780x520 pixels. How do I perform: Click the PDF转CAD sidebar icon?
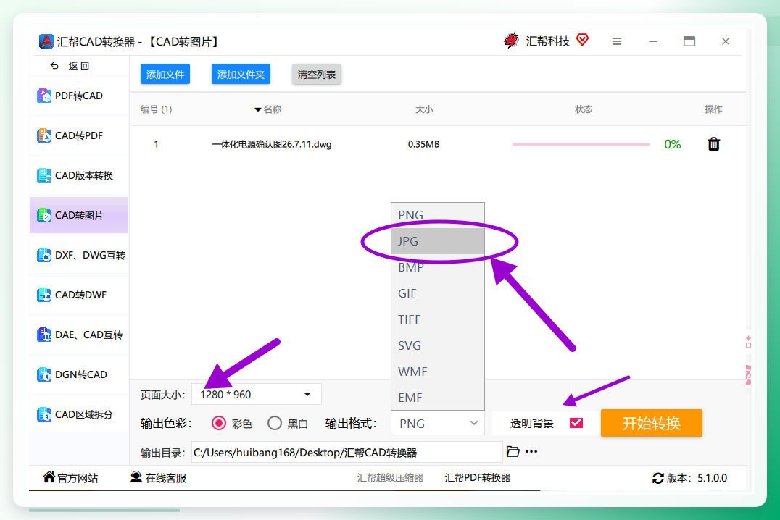tap(44, 96)
